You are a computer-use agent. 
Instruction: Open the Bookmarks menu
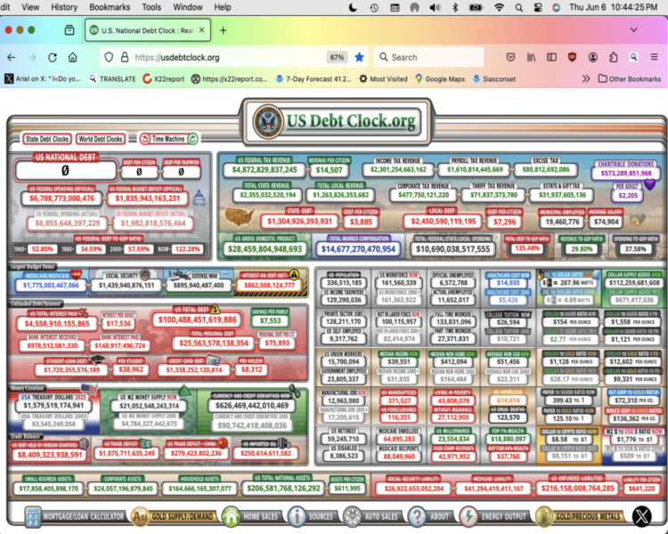click(x=110, y=7)
